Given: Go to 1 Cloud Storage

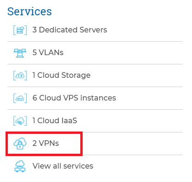Looking at the screenshot, I should 61,75.
